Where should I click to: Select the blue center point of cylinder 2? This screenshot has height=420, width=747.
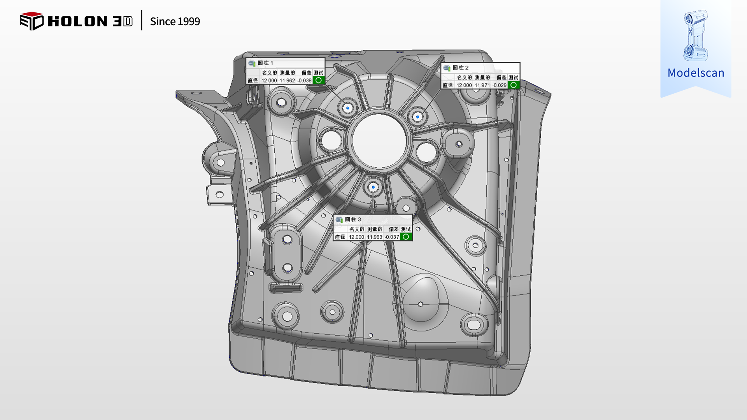pos(418,116)
